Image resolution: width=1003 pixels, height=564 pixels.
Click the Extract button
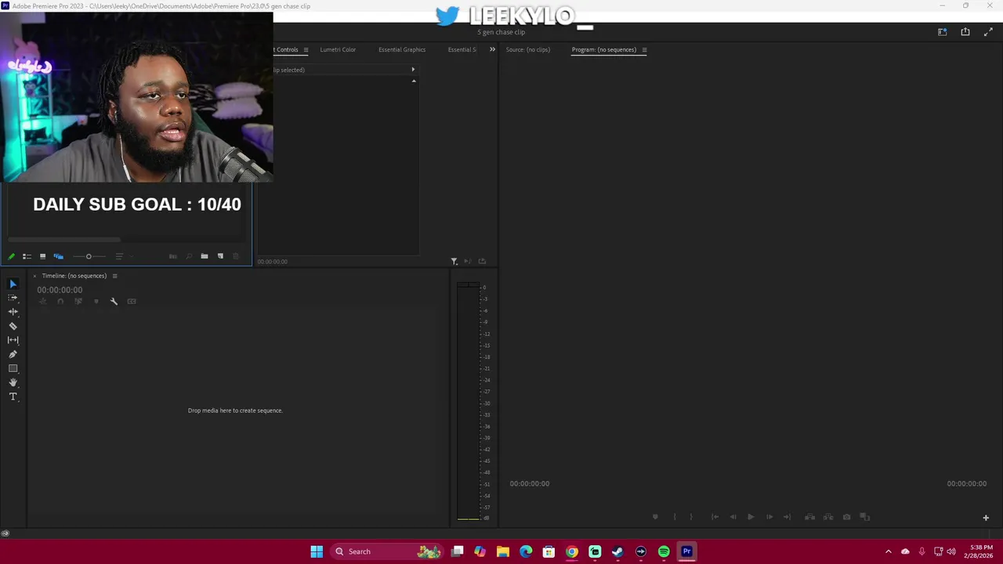coord(828,517)
